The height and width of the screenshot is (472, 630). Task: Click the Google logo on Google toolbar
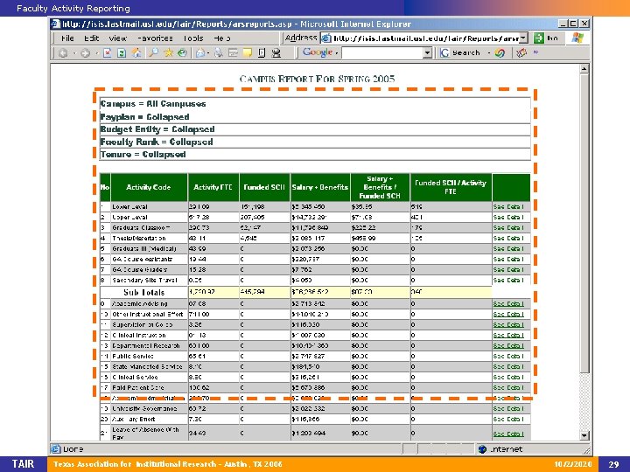[318, 52]
